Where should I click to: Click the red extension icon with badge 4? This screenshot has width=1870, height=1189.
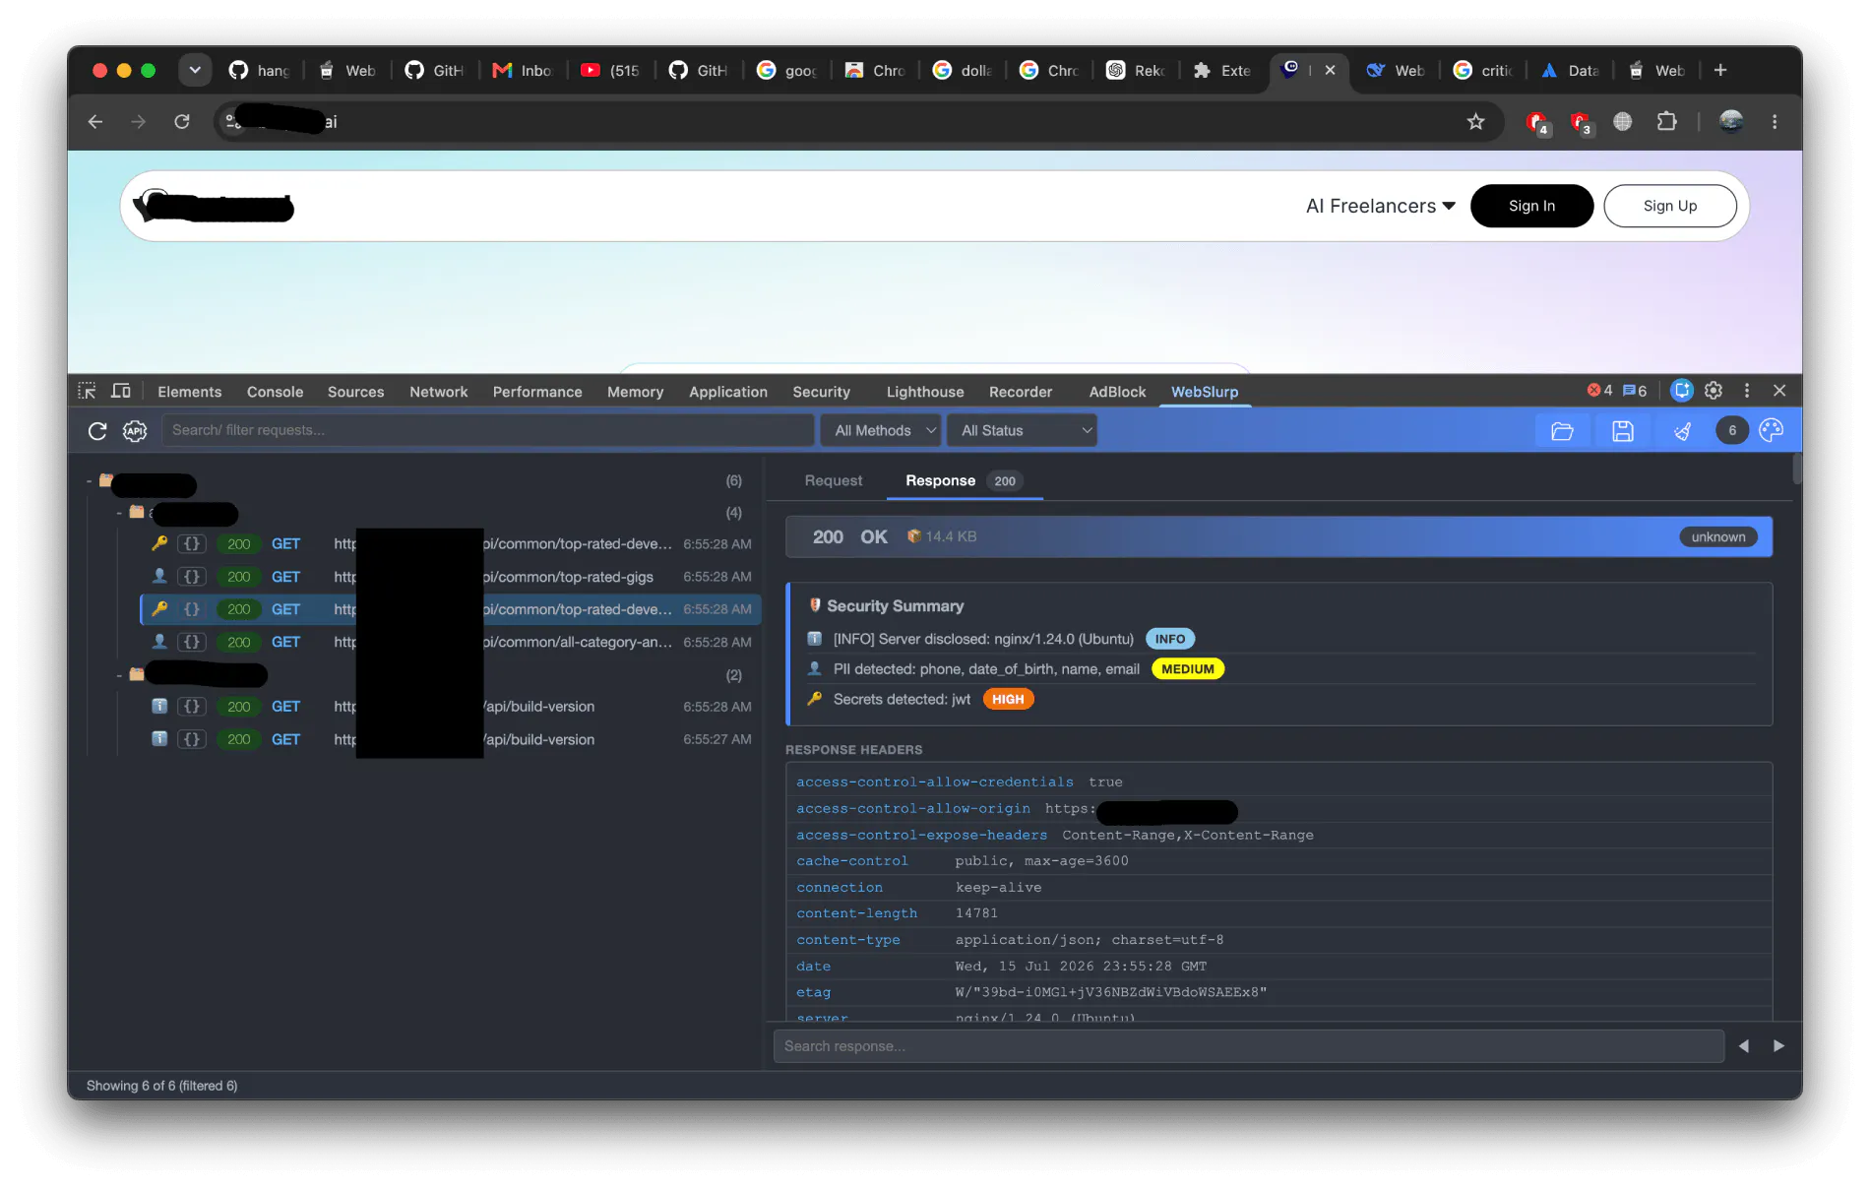(x=1537, y=123)
